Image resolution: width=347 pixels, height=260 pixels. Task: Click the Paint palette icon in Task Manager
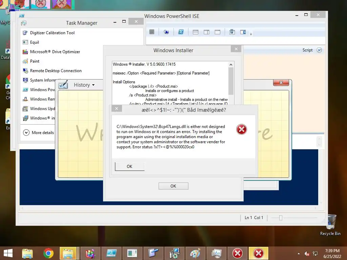(x=25, y=61)
